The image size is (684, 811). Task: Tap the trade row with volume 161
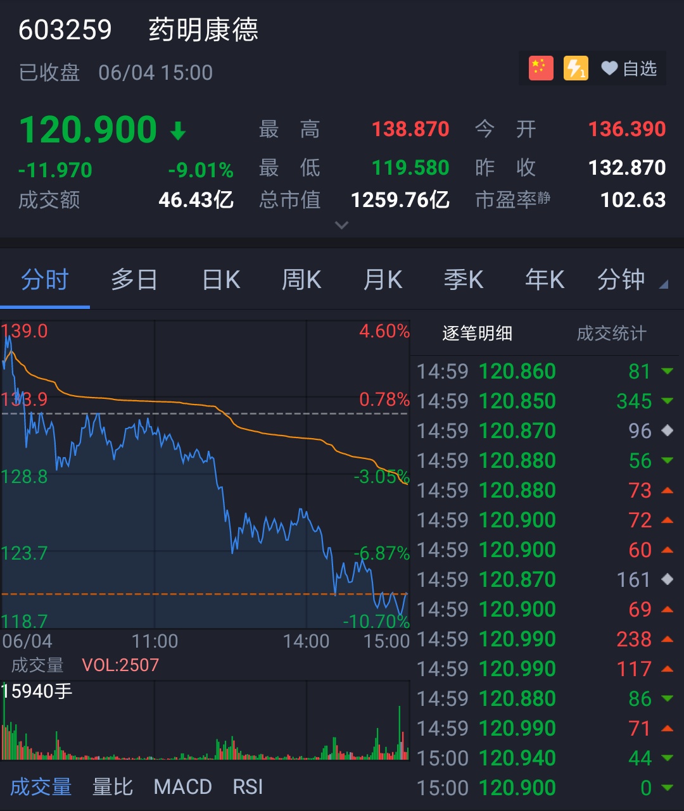(547, 579)
